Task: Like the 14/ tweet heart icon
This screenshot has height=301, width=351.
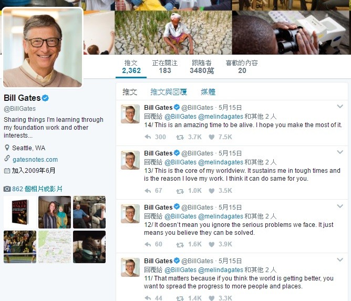Action: tap(212, 137)
